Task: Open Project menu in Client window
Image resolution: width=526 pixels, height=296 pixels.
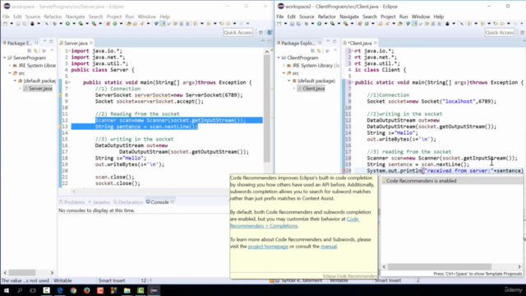Action: coord(388,16)
